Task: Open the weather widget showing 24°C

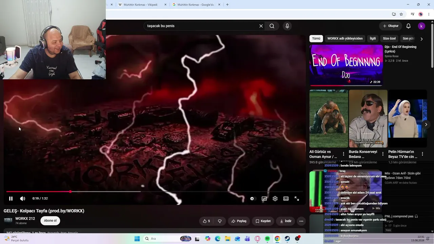Action: pos(16,239)
